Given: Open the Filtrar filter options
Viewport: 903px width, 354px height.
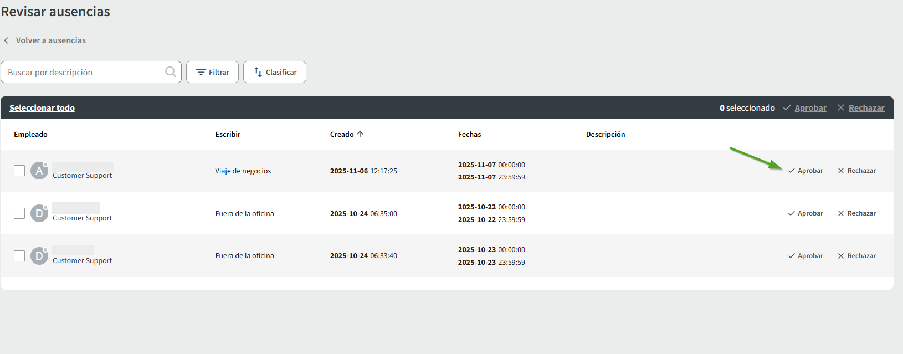Looking at the screenshot, I should click(212, 72).
